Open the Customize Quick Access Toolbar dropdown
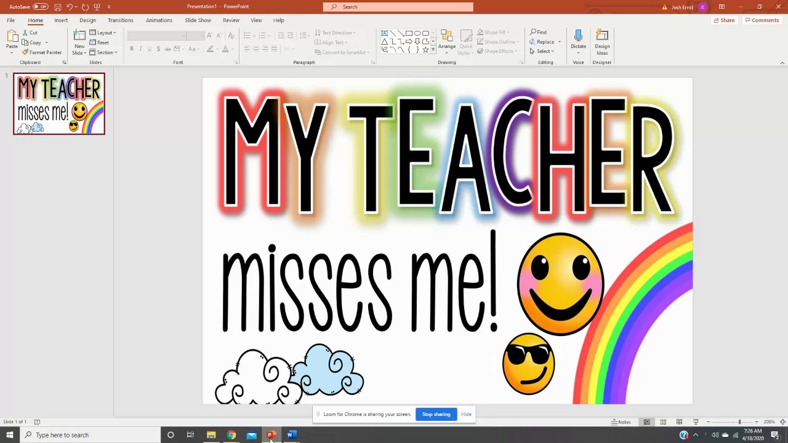This screenshot has height=443, width=788. pyautogui.click(x=109, y=7)
